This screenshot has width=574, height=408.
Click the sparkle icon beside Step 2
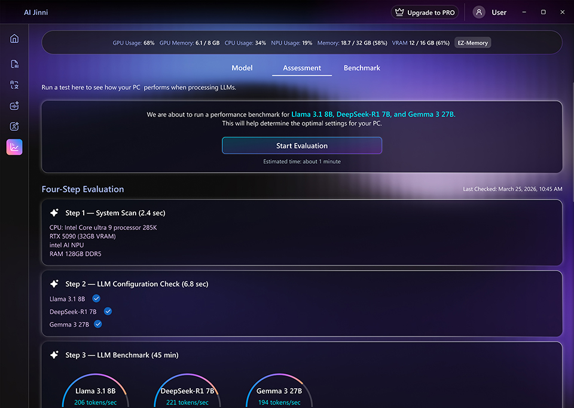point(54,284)
